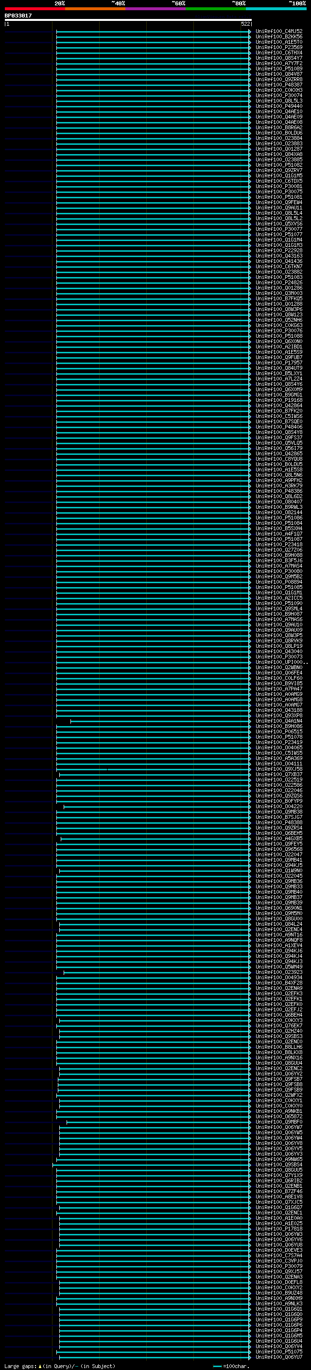Click the UniRef100_Q8L5L3 entry
This screenshot has width=311, height=1370.
pos(279,101)
